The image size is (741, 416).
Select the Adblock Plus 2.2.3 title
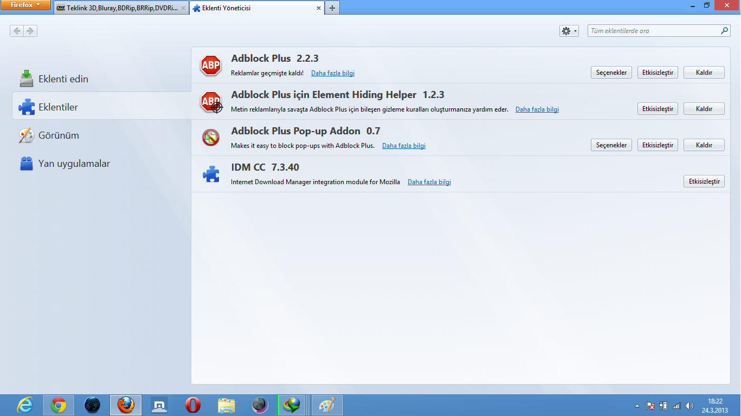point(275,58)
